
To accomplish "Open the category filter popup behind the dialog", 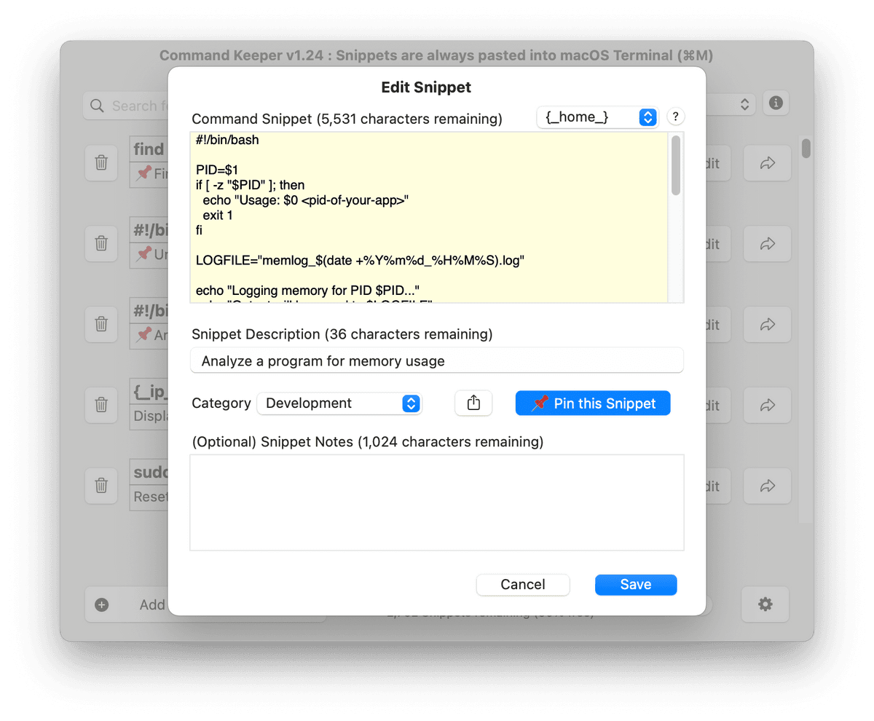I will tap(744, 105).
